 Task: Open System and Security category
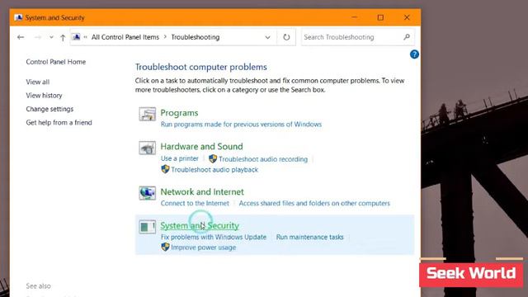[x=200, y=225]
